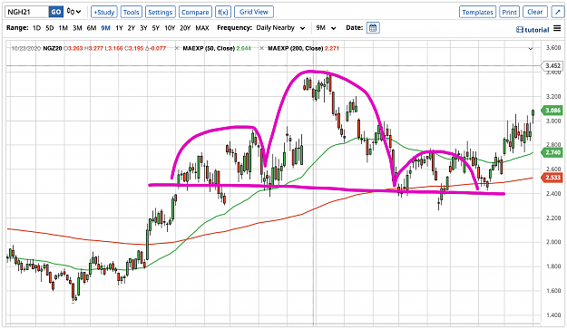Screen dimensions: 567x329
Task: Open the +Study menu
Action: coord(104,12)
